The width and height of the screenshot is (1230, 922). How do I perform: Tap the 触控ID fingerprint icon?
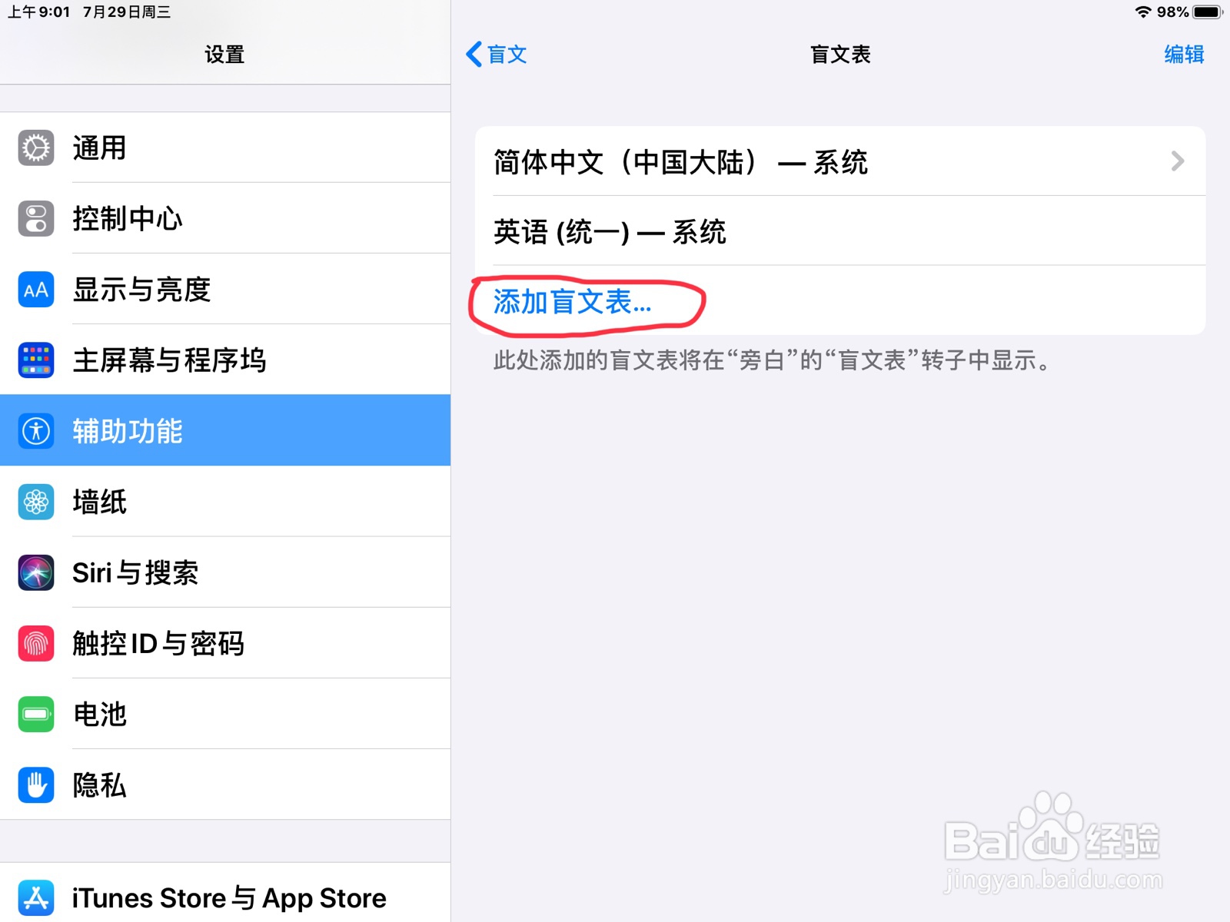(36, 643)
